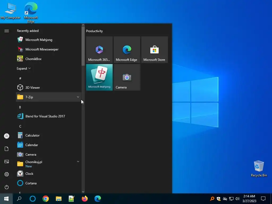Expand the Chomikuj.pl folder
The width and height of the screenshot is (272, 204).
(49, 164)
